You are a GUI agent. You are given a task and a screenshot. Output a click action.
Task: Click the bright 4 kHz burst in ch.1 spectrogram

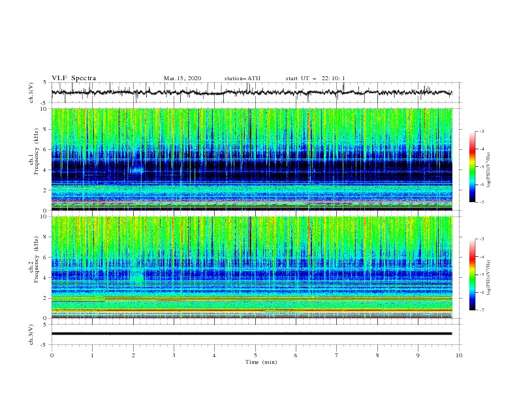[x=137, y=170]
